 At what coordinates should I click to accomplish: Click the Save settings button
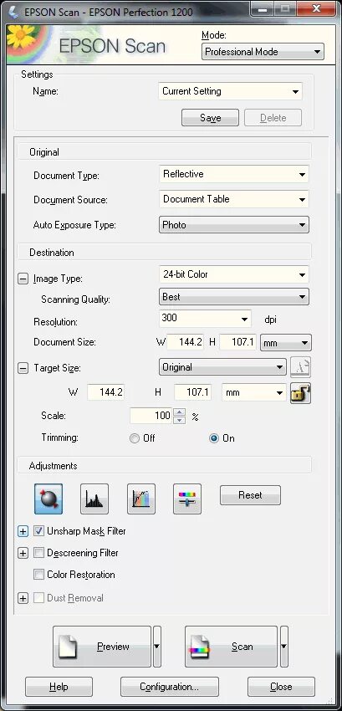pyautogui.click(x=210, y=118)
